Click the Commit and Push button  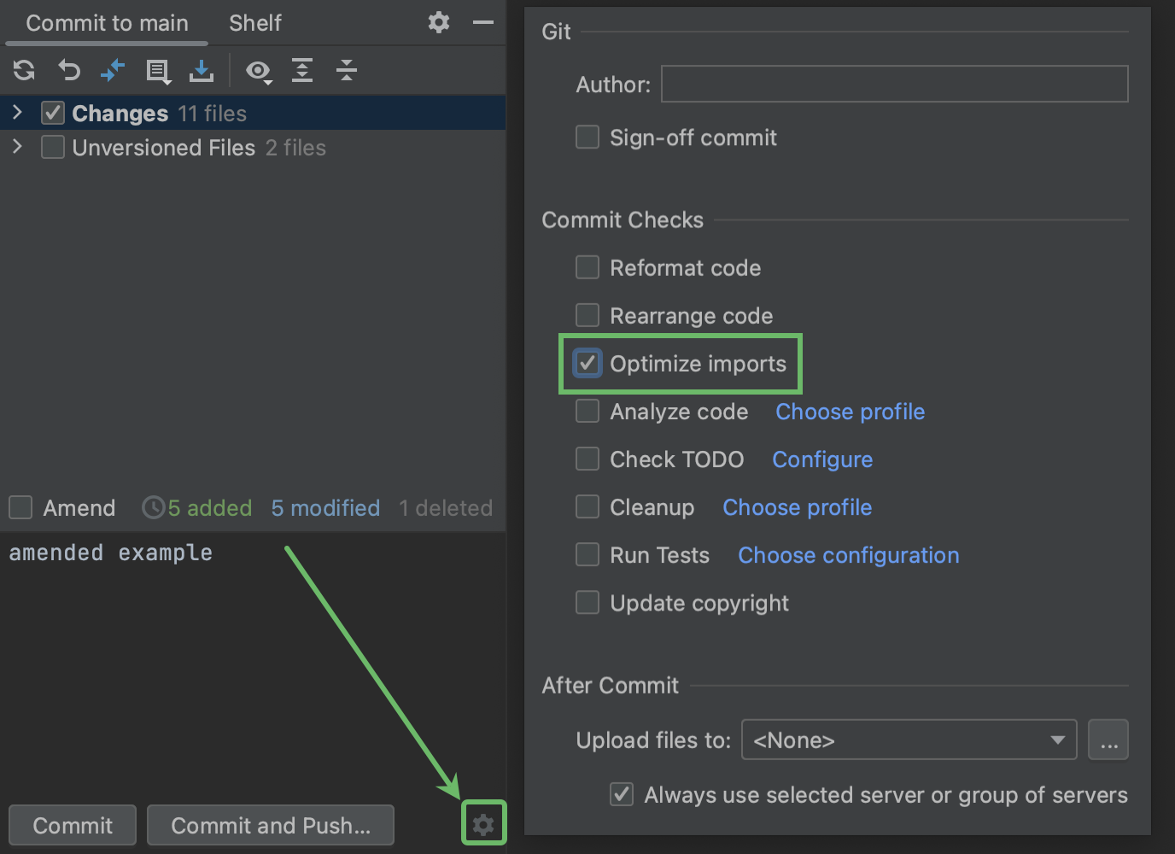coord(270,825)
